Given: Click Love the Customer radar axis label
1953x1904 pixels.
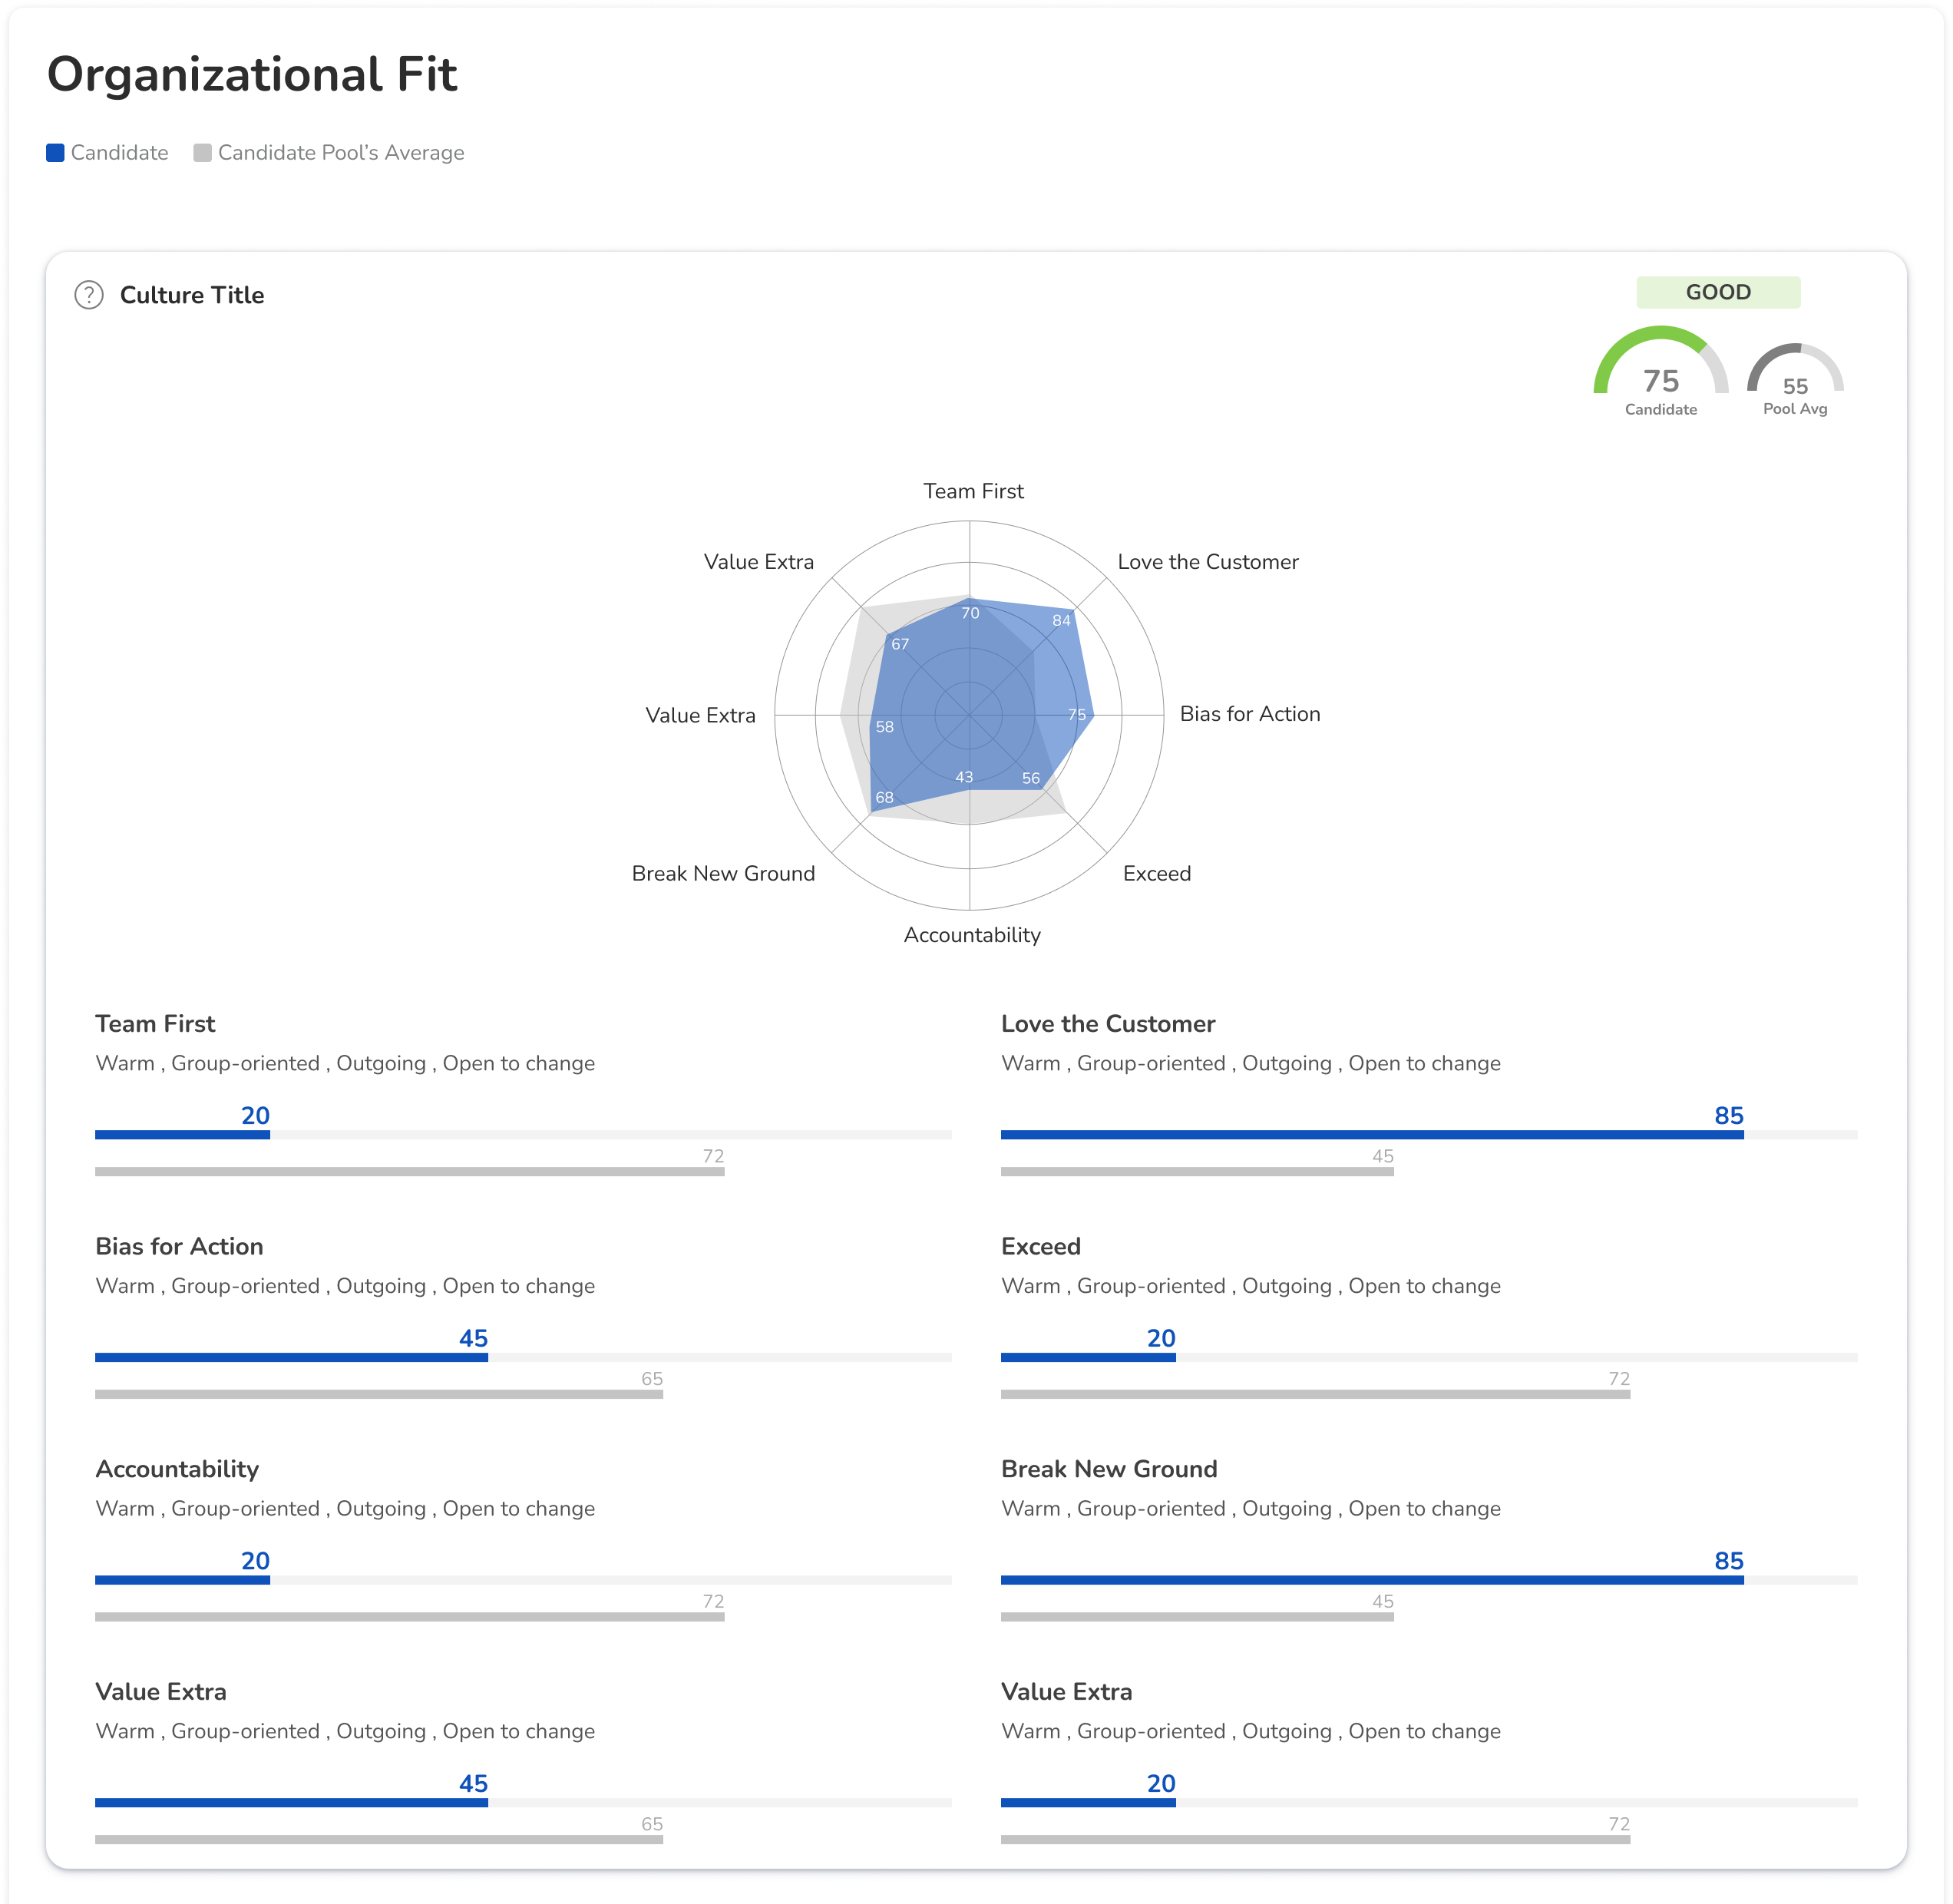Looking at the screenshot, I should point(1207,562).
